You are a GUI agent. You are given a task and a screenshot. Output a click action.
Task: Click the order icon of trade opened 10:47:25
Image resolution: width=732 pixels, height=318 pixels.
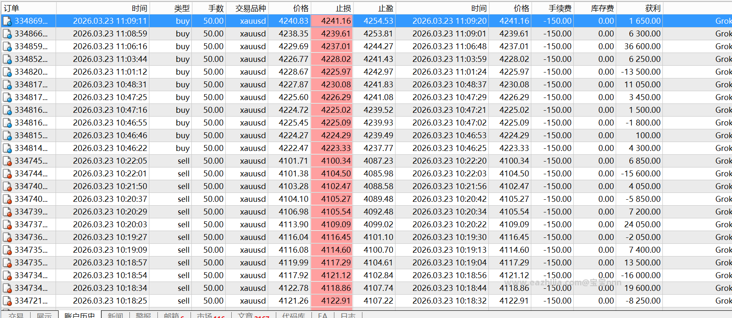pos(7,98)
